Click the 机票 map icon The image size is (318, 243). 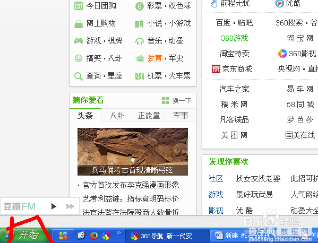pos(140,76)
